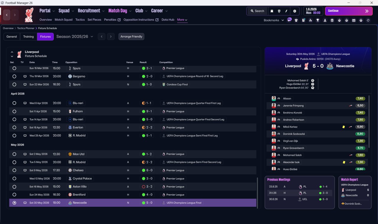Click the Arrange Friendly button
Viewport: 378px width, 224px height.
tap(131, 37)
